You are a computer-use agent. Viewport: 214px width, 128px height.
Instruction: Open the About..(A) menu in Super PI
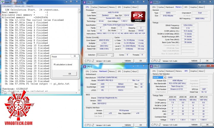point(20,6)
